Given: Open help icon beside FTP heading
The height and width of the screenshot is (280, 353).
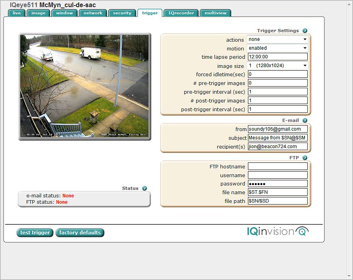Looking at the screenshot, I should click(305, 158).
